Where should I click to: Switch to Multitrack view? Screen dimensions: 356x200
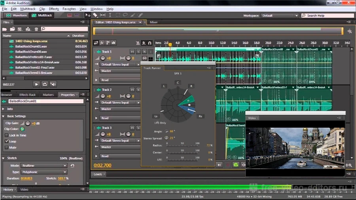coord(42,15)
